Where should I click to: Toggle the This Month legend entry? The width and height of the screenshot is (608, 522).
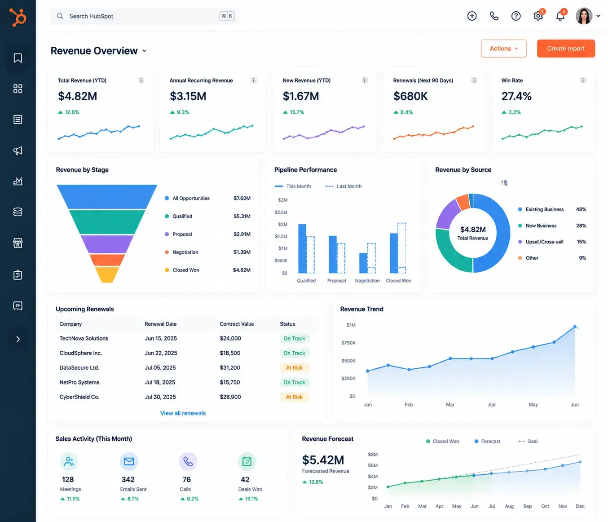pos(293,186)
